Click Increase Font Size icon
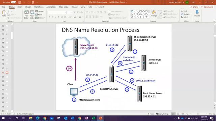216x121 pixels. tap(74, 12)
